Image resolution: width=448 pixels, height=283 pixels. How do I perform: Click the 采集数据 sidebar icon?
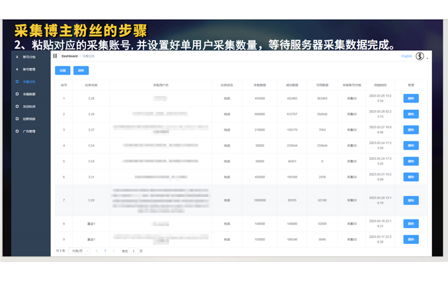[x=17, y=94]
